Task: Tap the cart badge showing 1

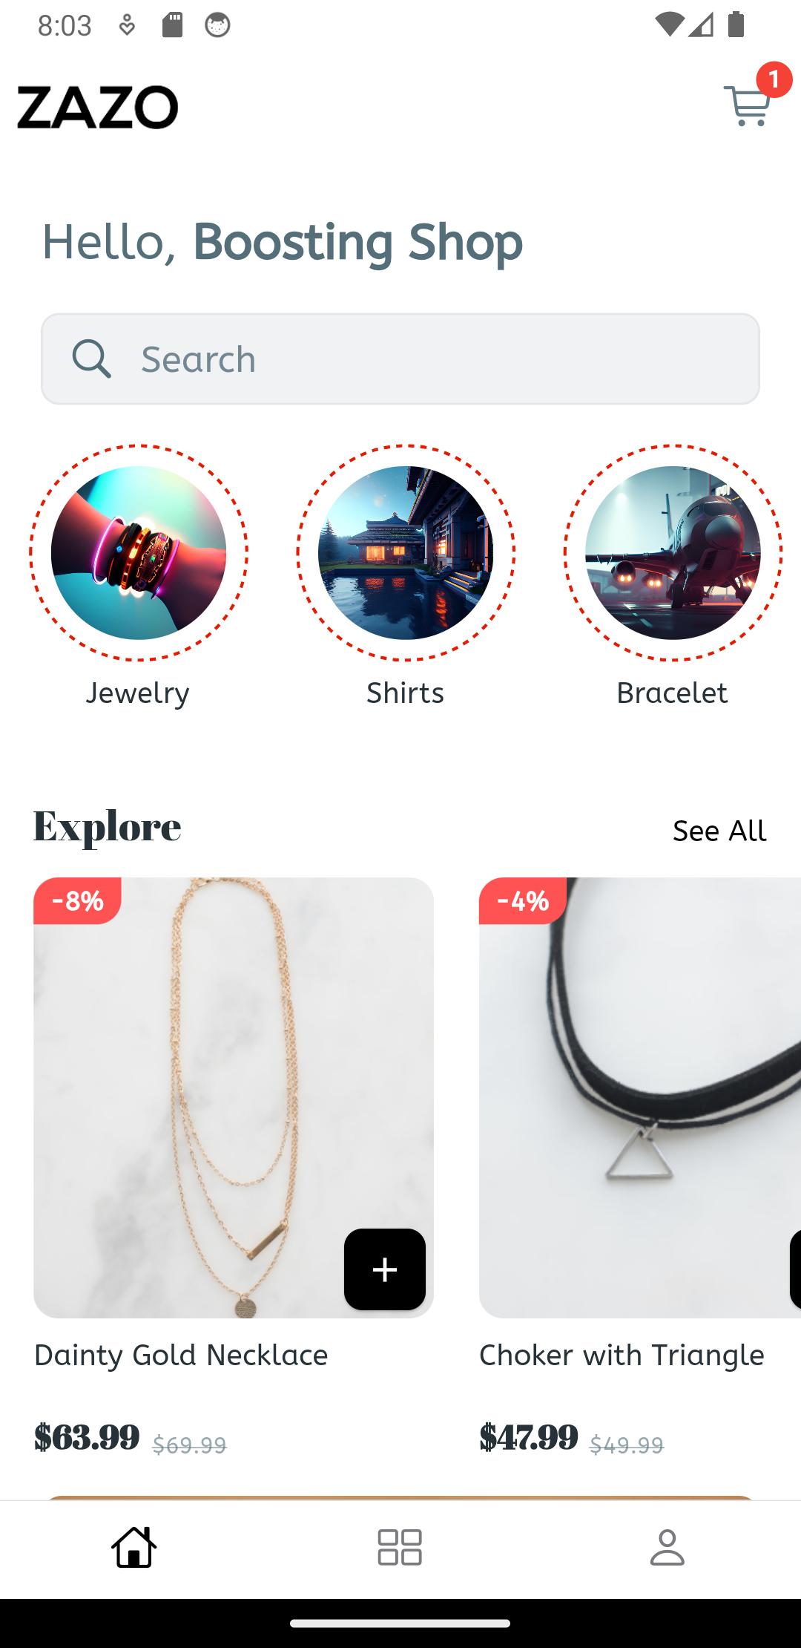Action: tap(774, 79)
